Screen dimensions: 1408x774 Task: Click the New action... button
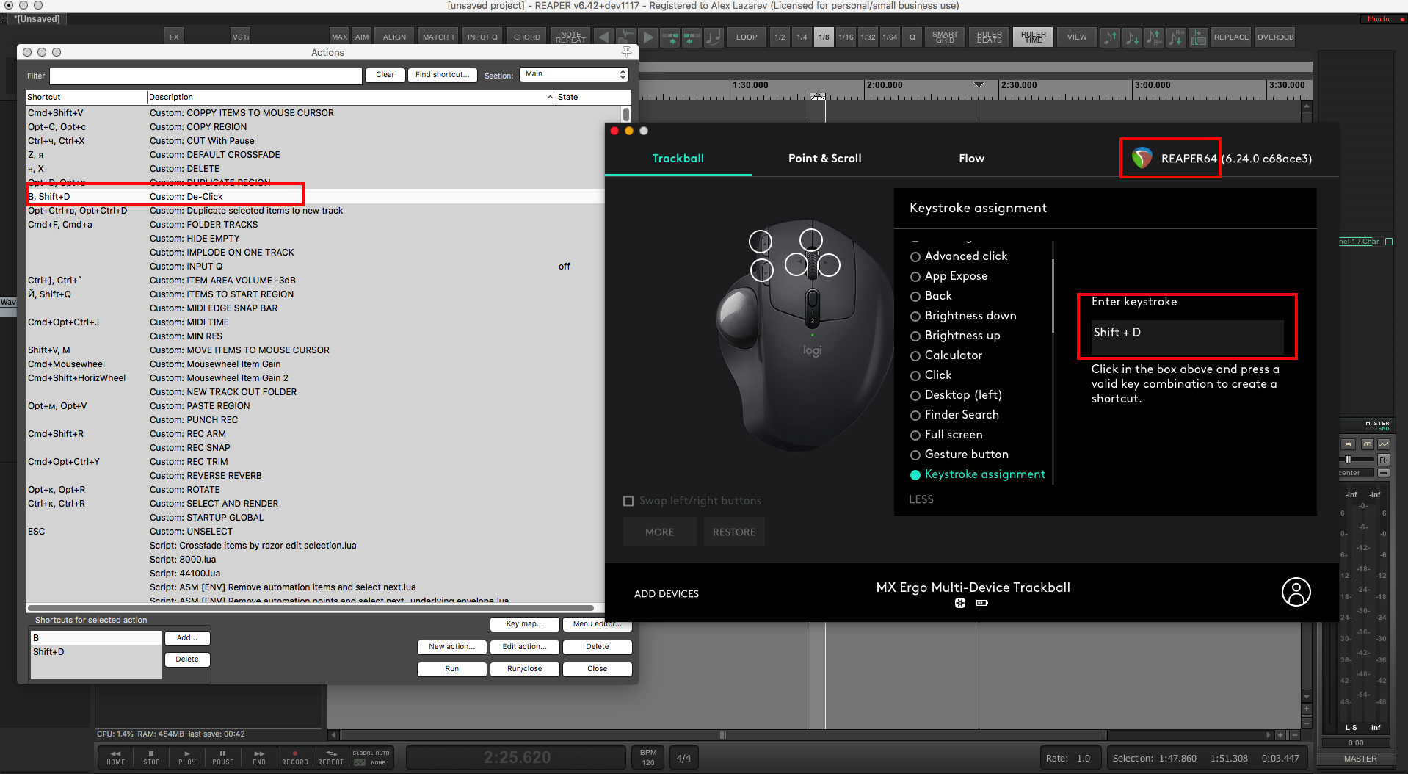click(x=451, y=647)
